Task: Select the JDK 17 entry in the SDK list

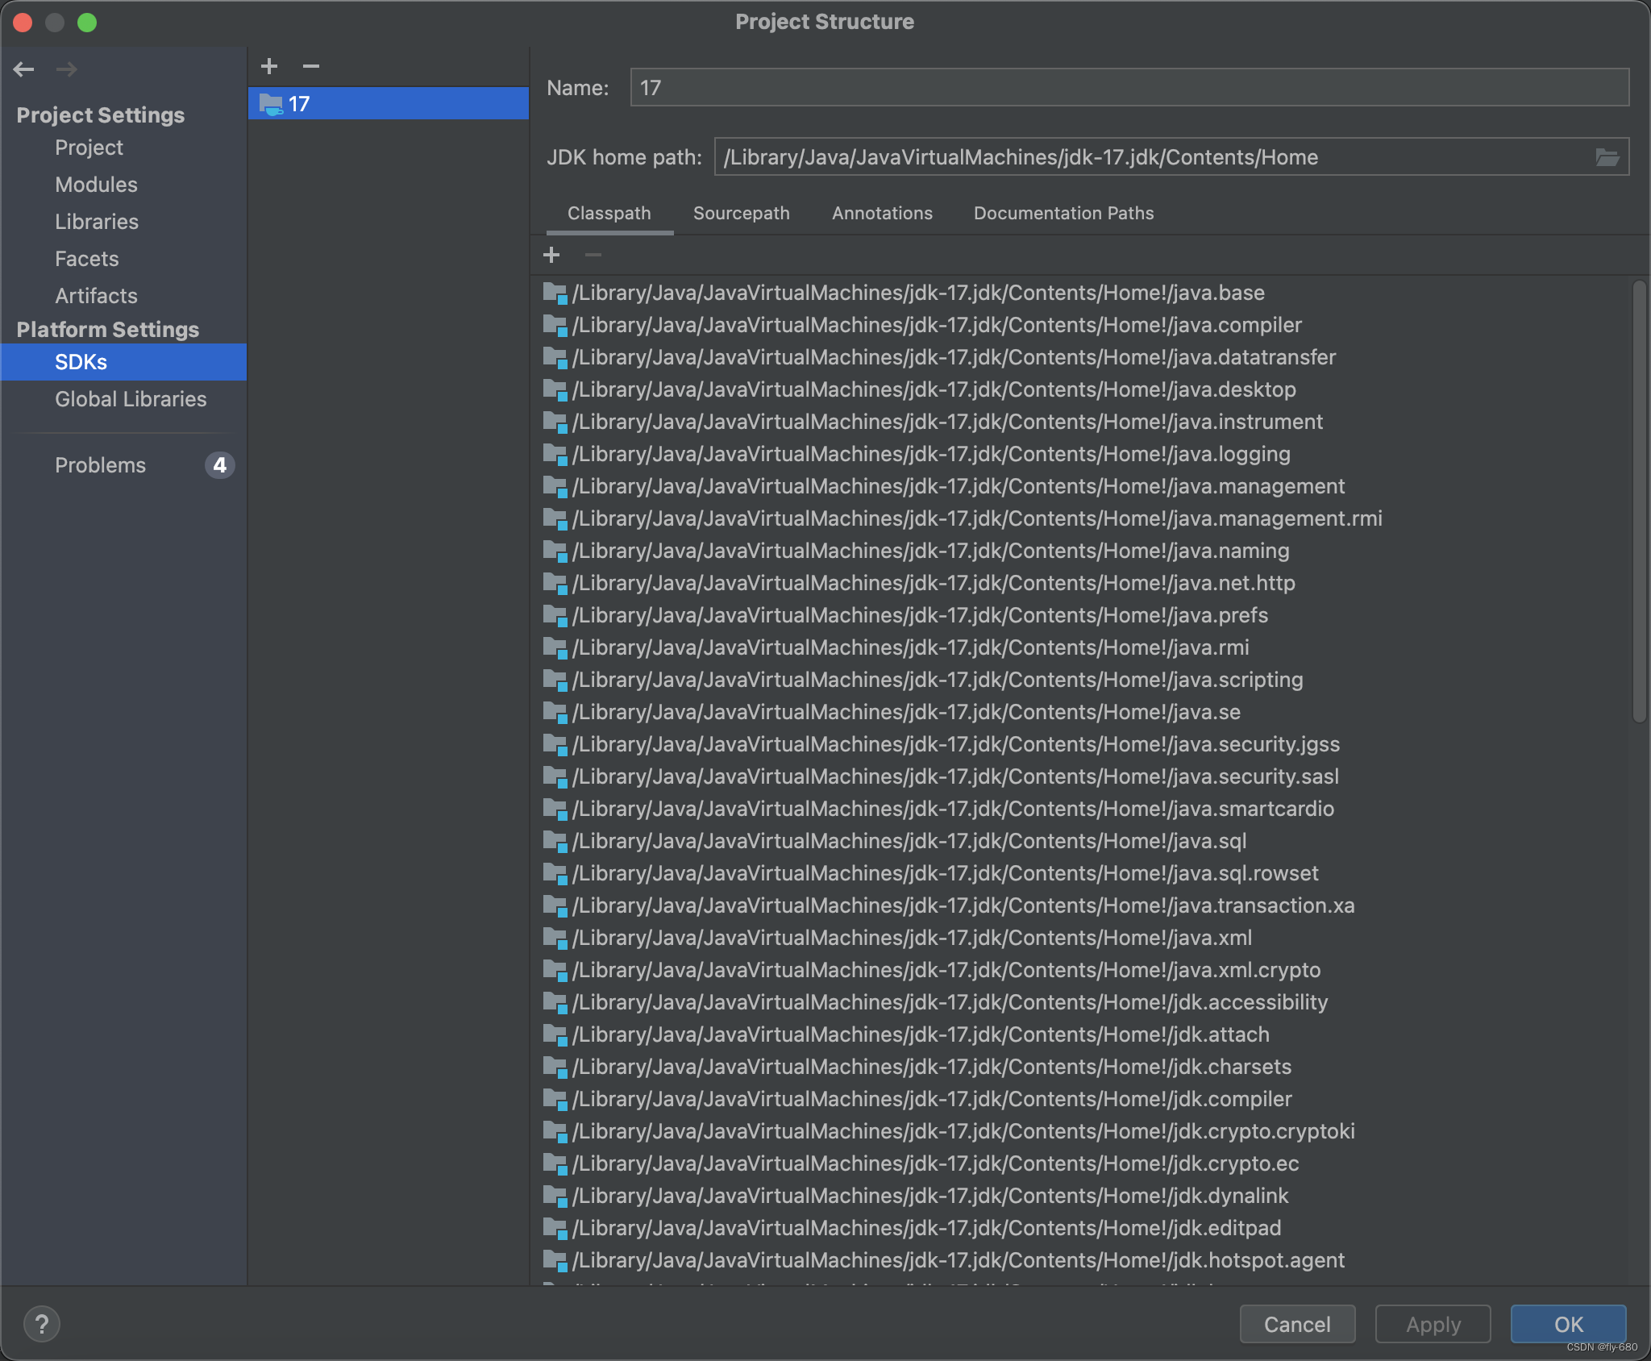Action: pos(389,104)
